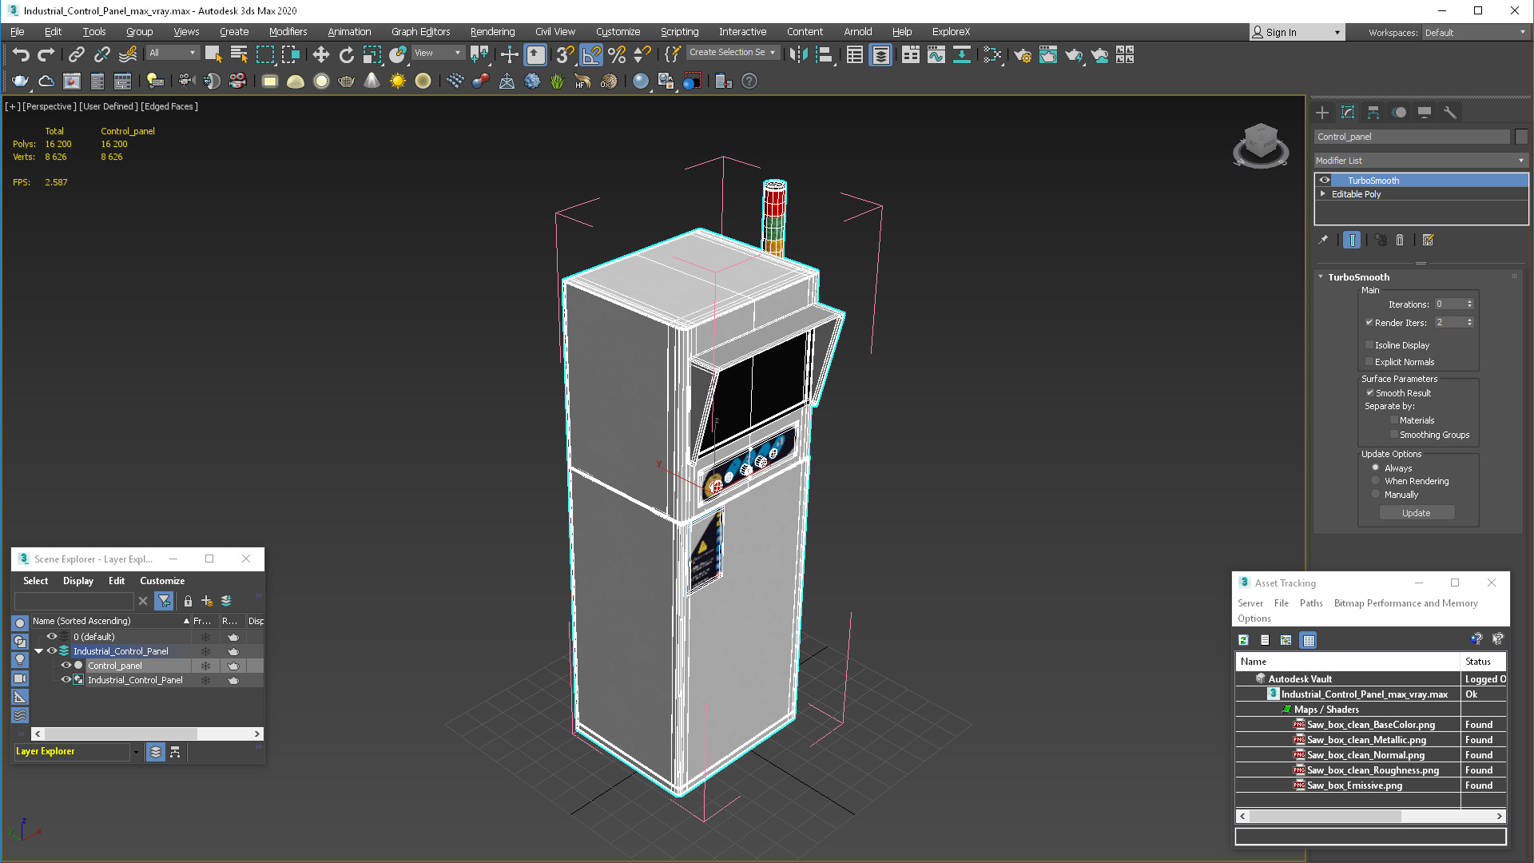This screenshot has height=863, width=1534.
Task: Open the Graph Editors menu
Action: 420,31
